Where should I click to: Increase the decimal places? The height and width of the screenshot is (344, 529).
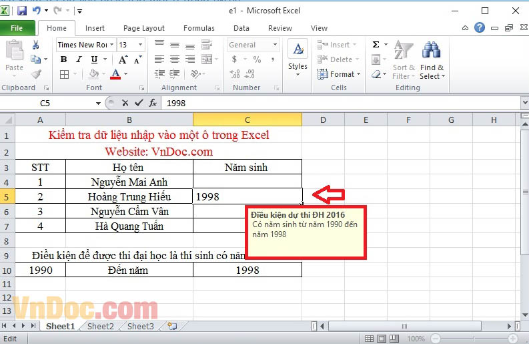pyautogui.click(x=235, y=74)
